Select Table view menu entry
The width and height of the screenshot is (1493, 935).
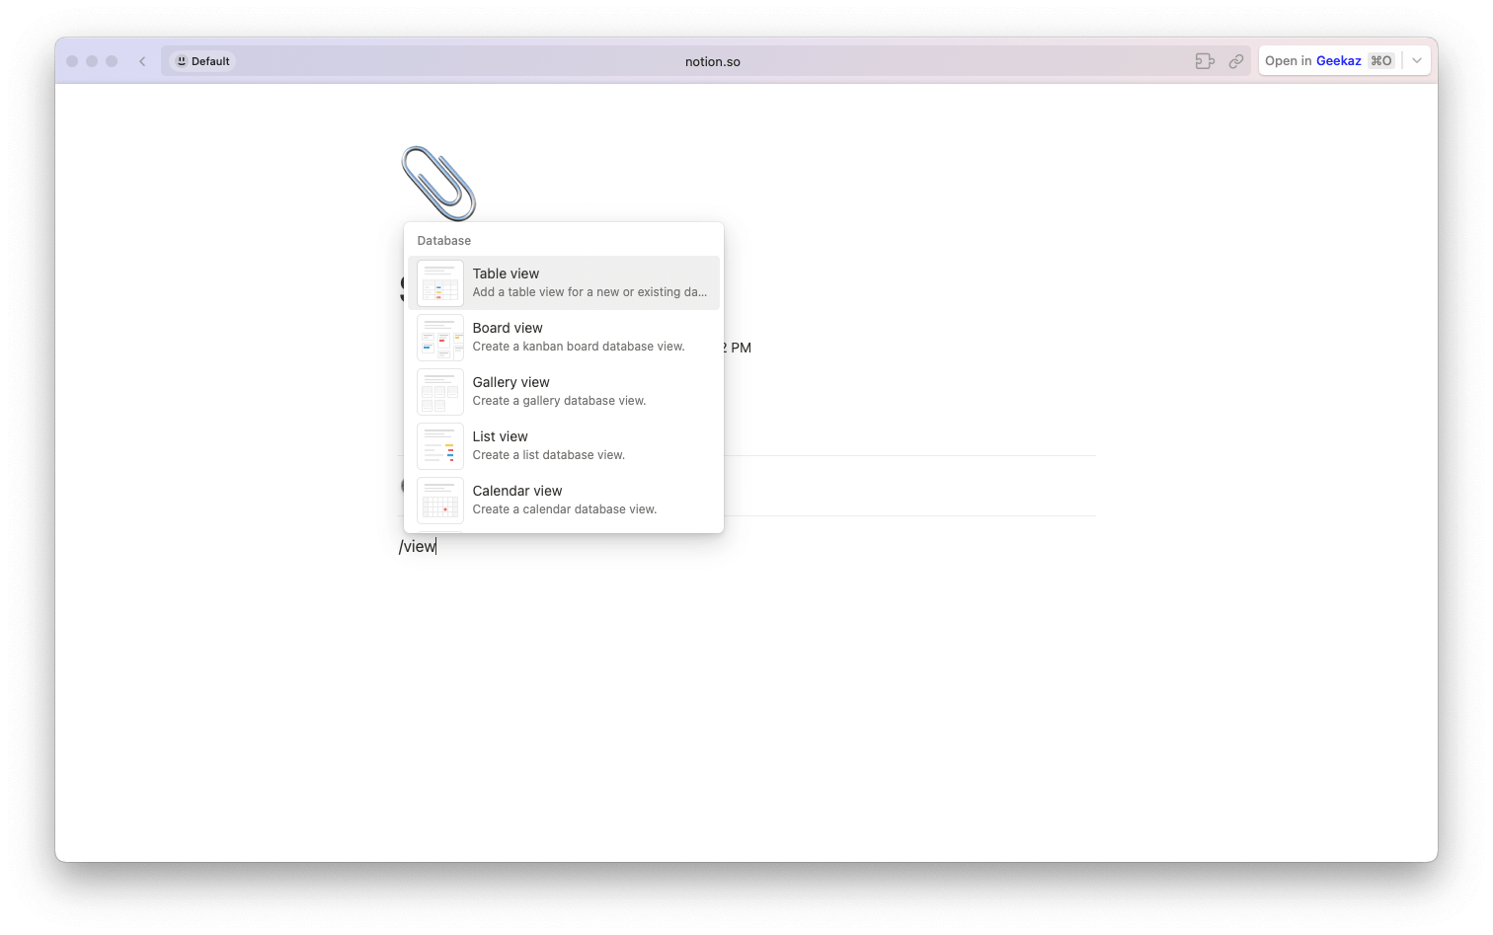pyautogui.click(x=564, y=282)
